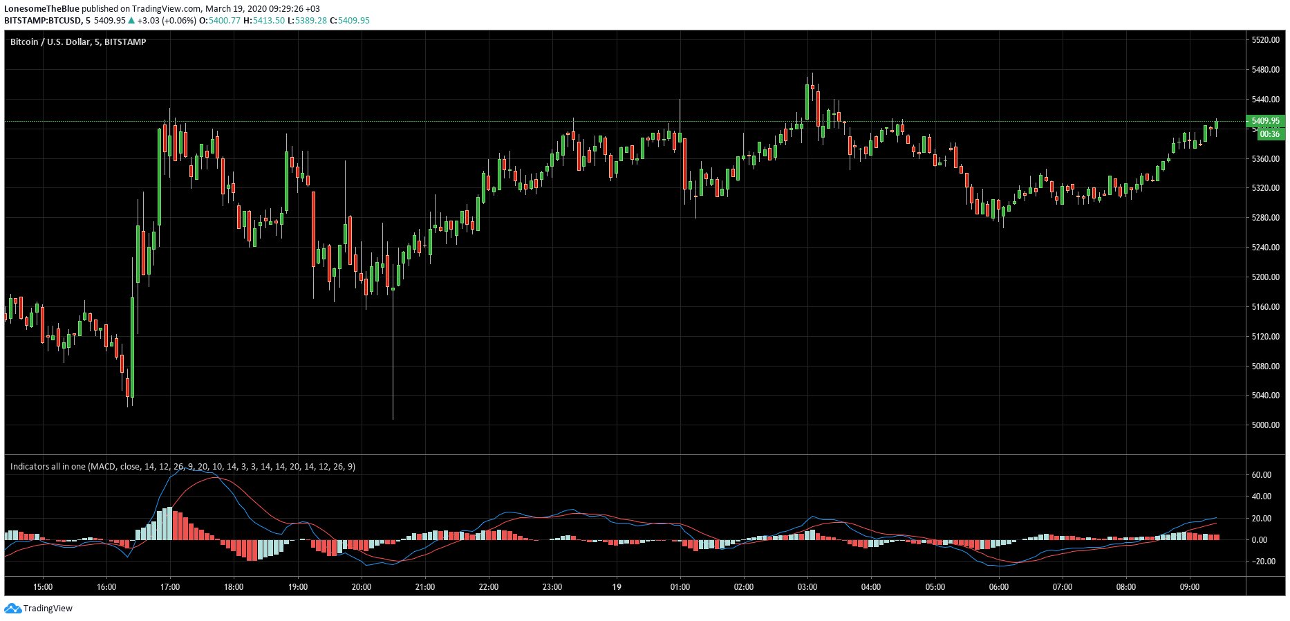Click the 04:00 time axis label
1290x621 pixels.
click(871, 587)
